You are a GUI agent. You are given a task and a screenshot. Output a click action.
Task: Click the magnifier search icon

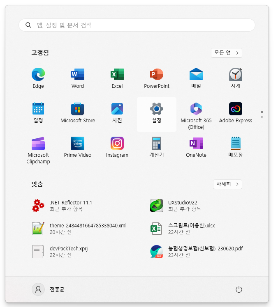pyautogui.click(x=28, y=25)
